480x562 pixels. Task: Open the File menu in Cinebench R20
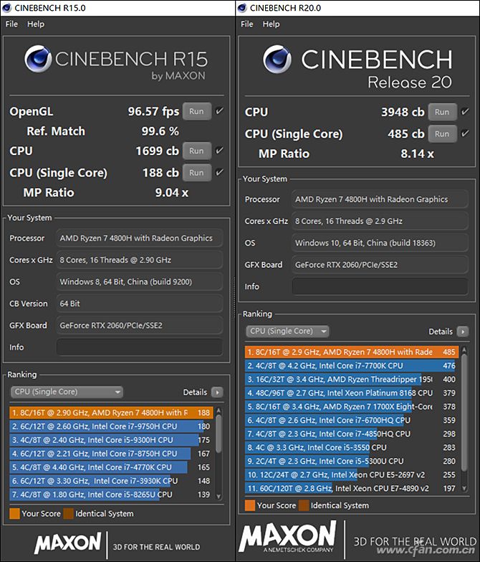point(246,24)
